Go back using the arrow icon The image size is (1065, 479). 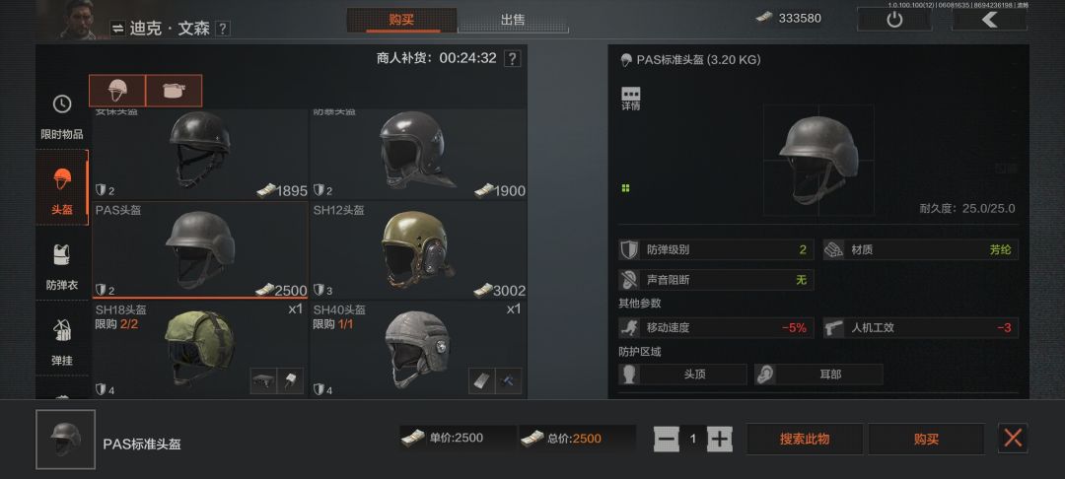pos(989,19)
